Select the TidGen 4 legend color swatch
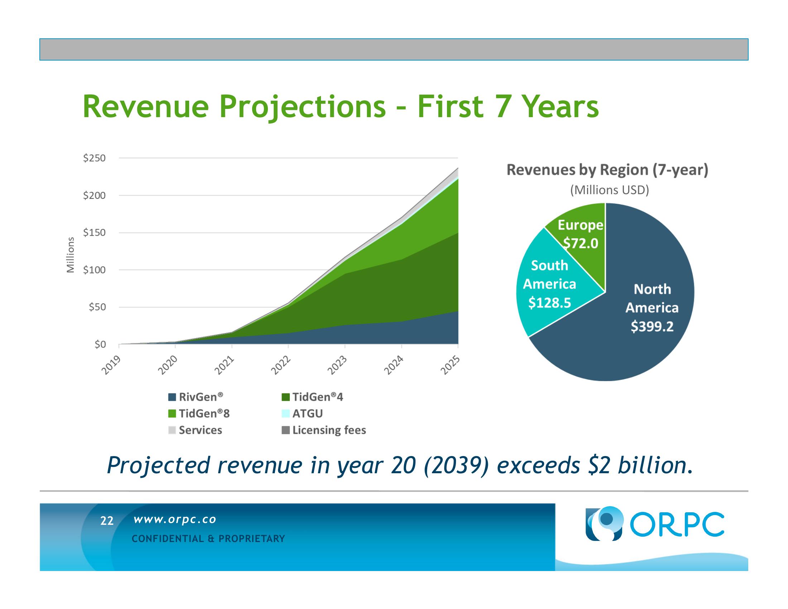This screenshot has width=788, height=609. click(285, 397)
